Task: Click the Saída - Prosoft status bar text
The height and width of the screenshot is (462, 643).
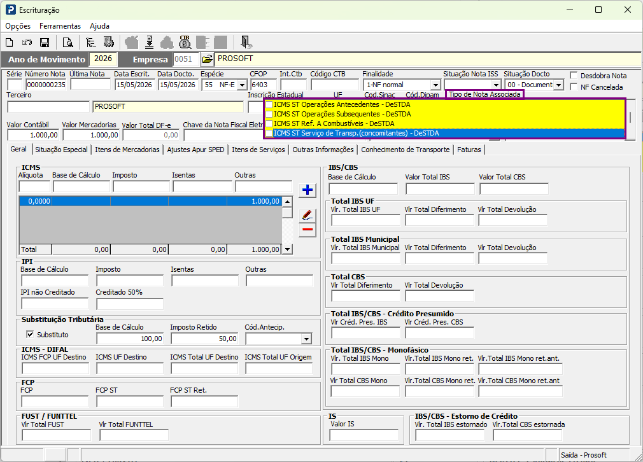Action: [x=584, y=455]
